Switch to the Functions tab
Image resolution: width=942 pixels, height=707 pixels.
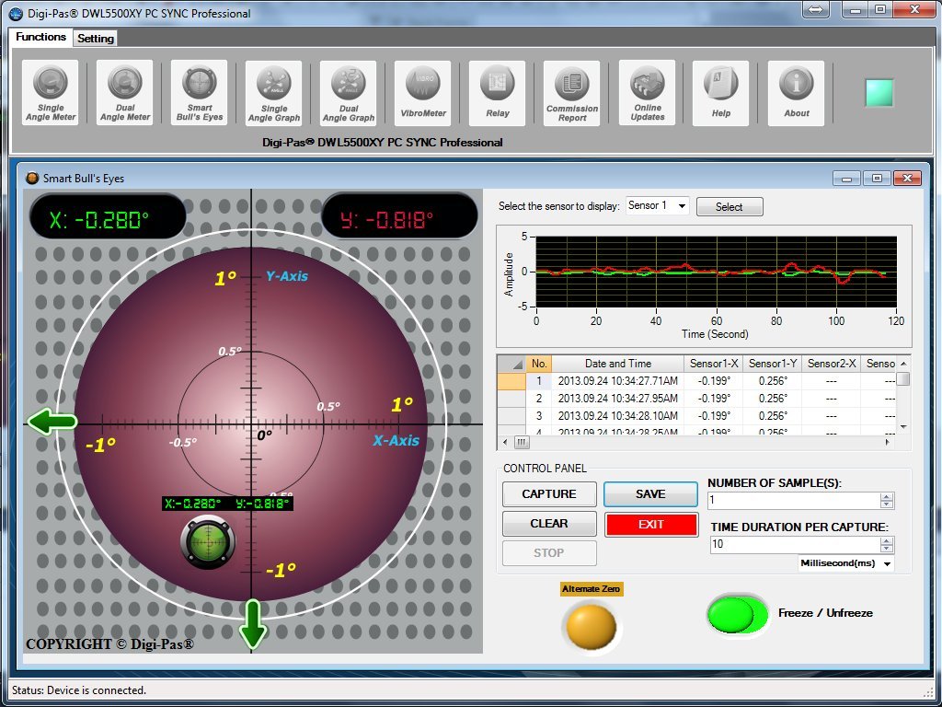[41, 37]
